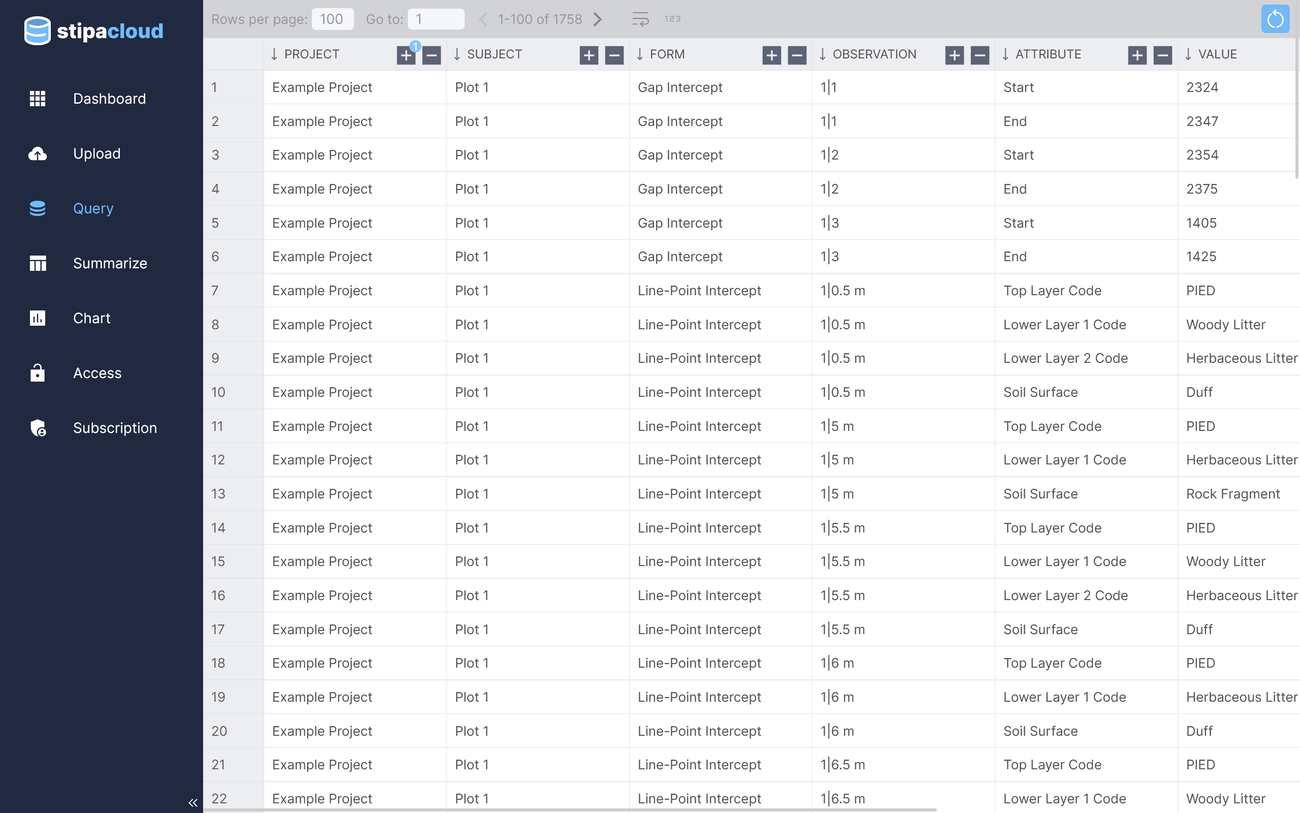Click the previous page arrow

click(x=482, y=19)
